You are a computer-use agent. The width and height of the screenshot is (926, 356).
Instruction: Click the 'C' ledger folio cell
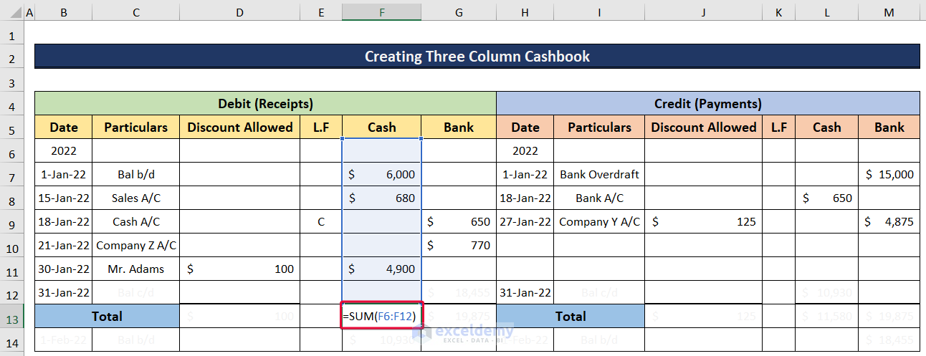click(321, 221)
